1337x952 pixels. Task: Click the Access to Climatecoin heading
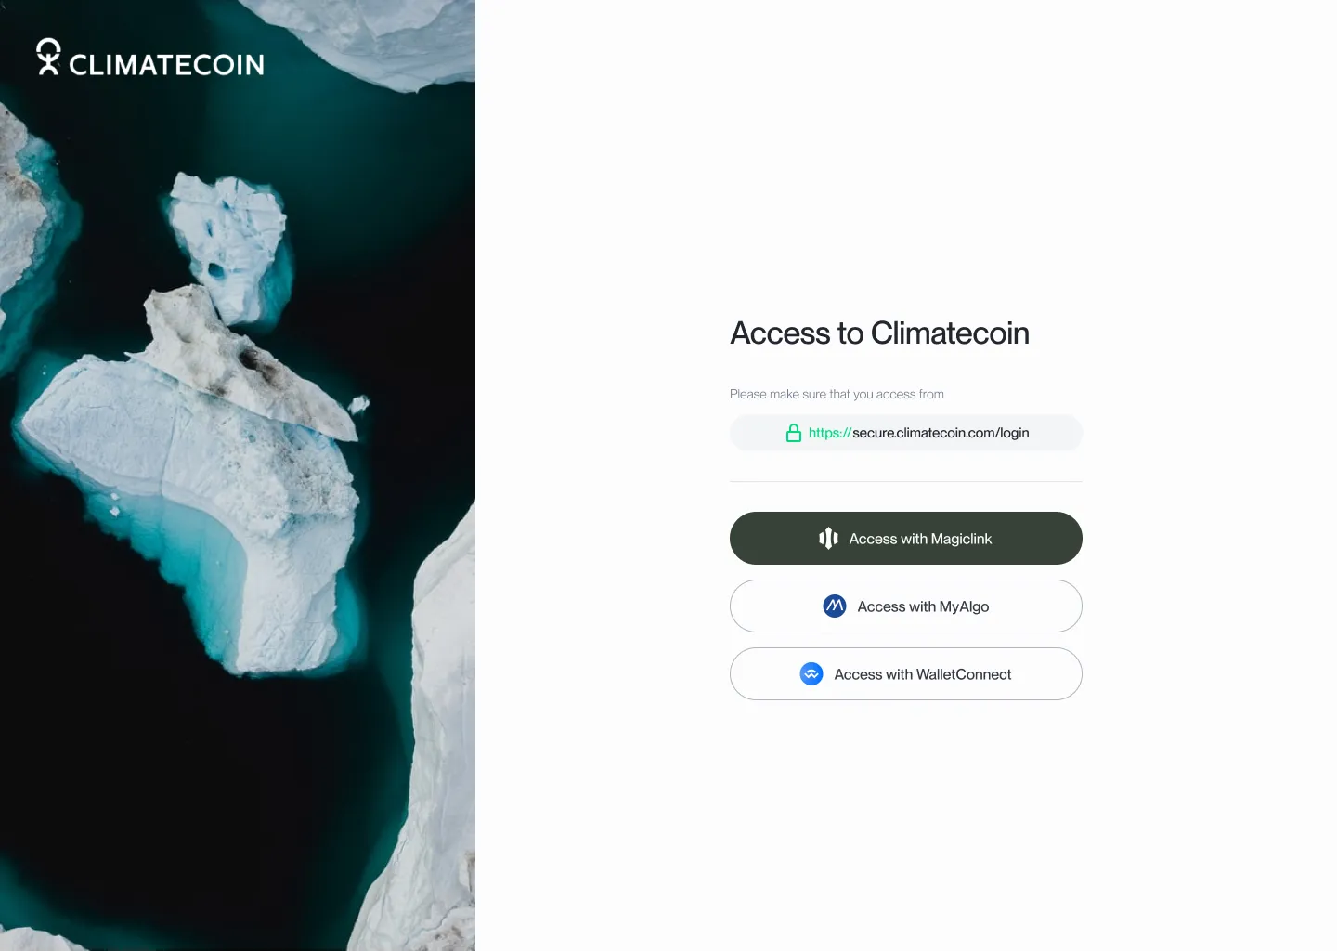(879, 333)
